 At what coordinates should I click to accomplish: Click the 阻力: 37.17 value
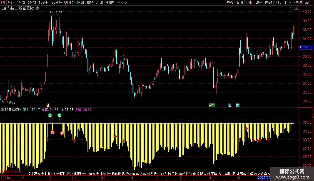[x=31, y=110]
